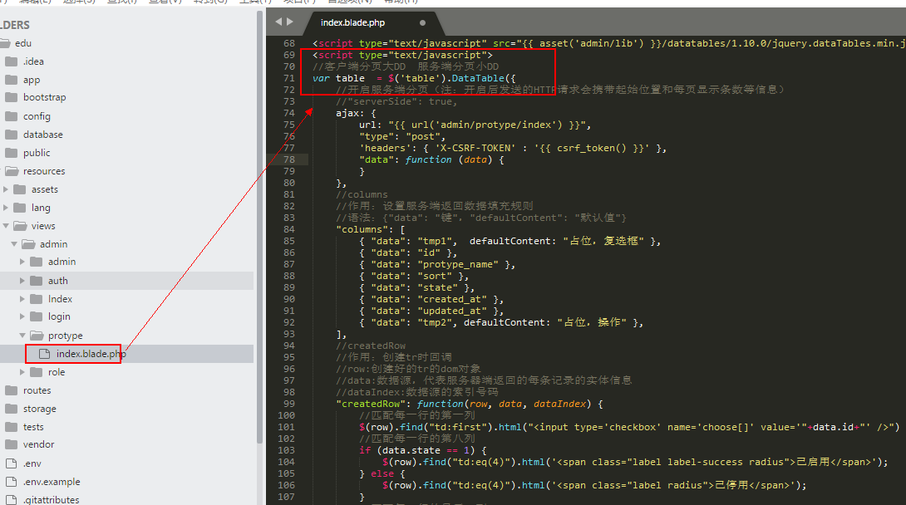Click the index.blade.php file icon in sidebar
Viewport: 906px width, 505px height.
43,354
